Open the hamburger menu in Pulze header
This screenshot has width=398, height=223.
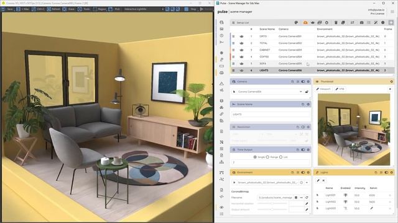click(x=392, y=12)
